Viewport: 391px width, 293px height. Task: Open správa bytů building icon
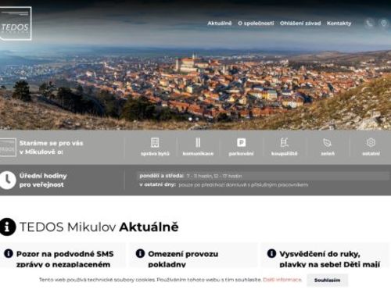click(x=155, y=143)
